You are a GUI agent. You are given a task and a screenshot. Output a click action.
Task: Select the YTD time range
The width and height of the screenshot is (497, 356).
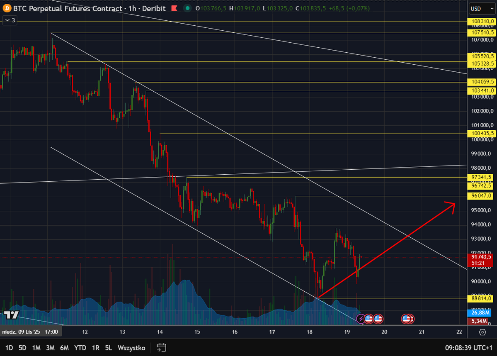(x=80, y=348)
